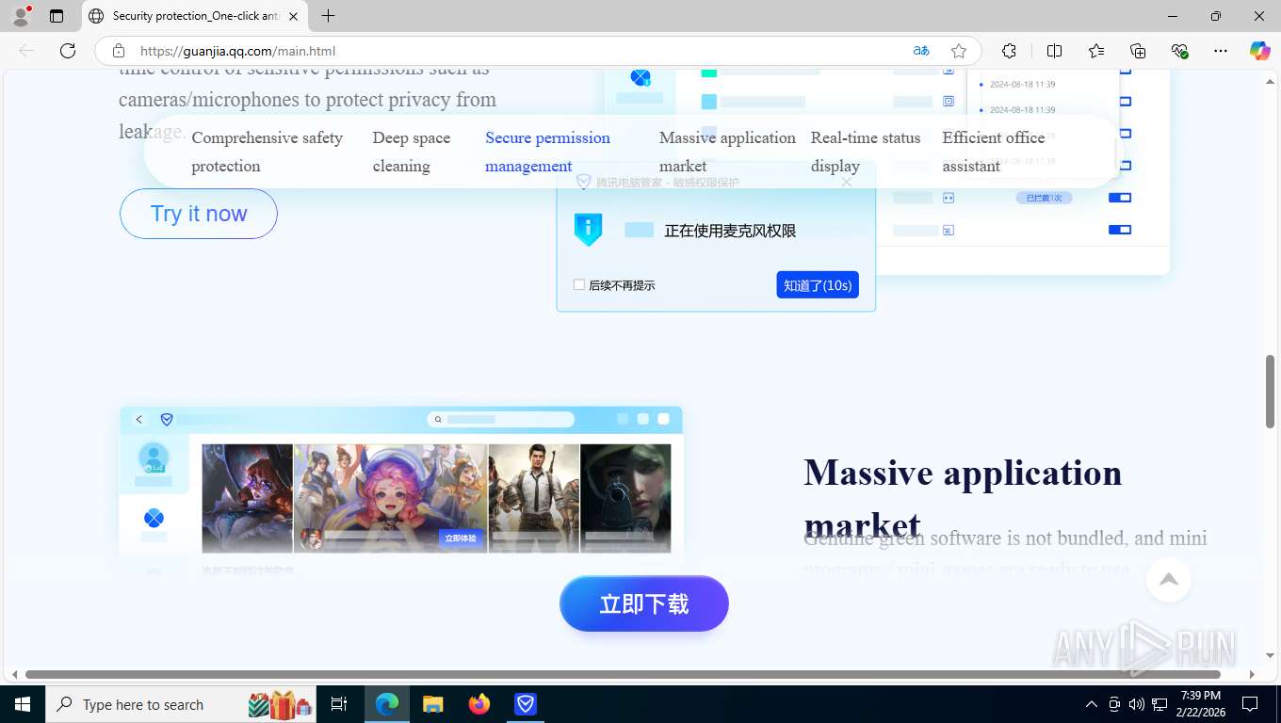Open Copilot sidebar icon
The width and height of the screenshot is (1281, 723).
pos(1260,51)
